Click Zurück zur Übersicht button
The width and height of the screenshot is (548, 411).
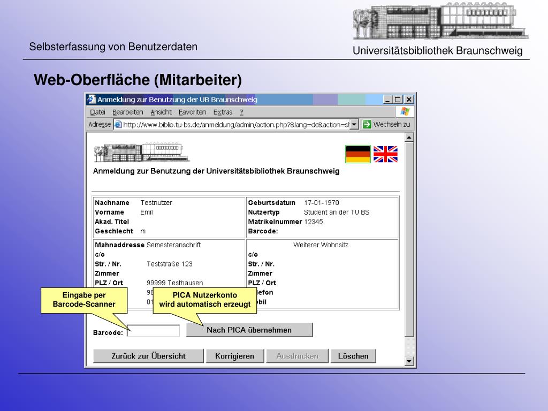148,356
